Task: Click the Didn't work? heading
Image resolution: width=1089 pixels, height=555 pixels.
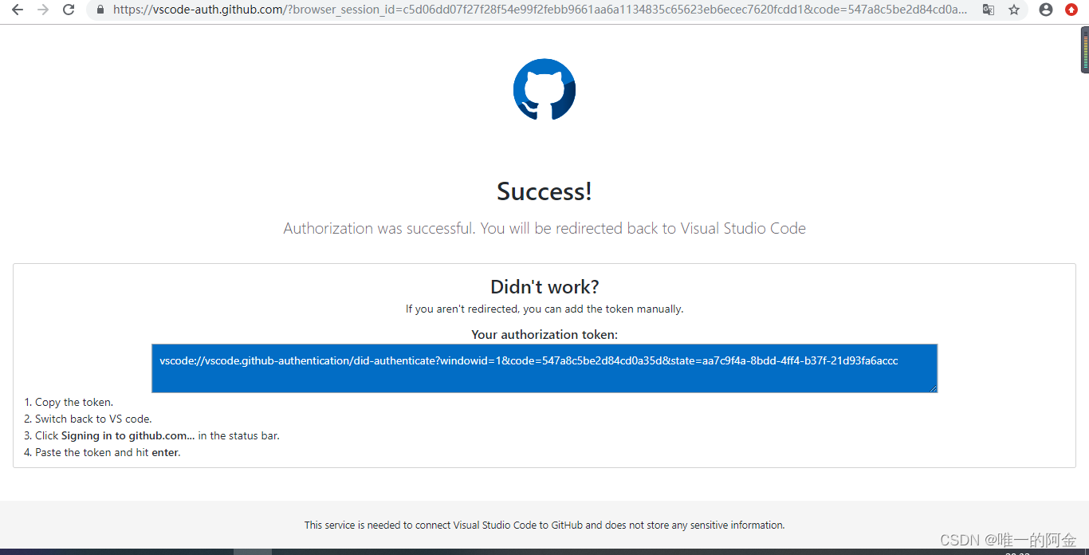Action: coord(544,287)
